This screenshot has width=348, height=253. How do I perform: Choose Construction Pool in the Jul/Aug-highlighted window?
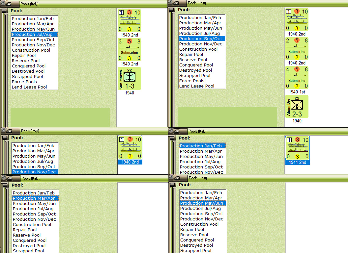point(34,50)
